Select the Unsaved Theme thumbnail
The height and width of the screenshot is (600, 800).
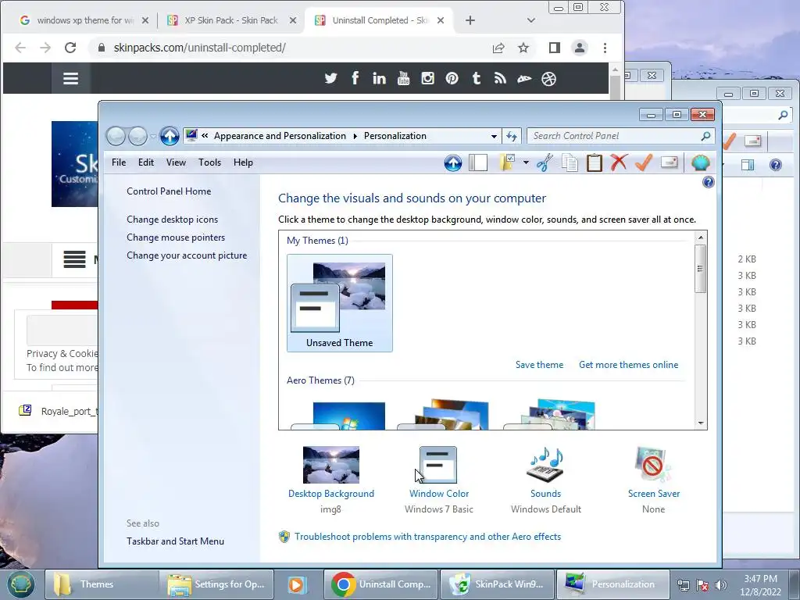[x=340, y=303]
